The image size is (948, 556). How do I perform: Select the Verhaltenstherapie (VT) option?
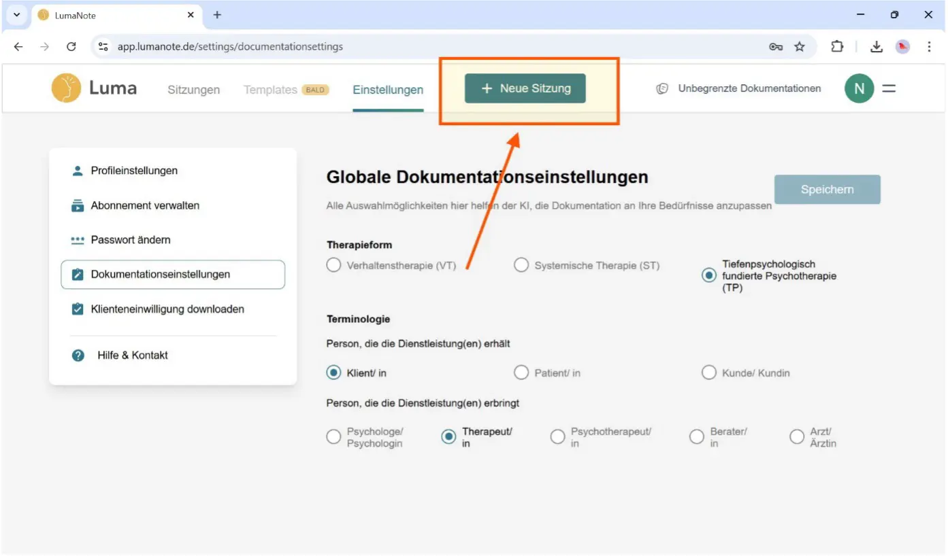[x=333, y=265]
